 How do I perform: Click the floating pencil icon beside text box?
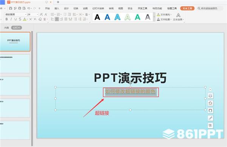(210, 118)
